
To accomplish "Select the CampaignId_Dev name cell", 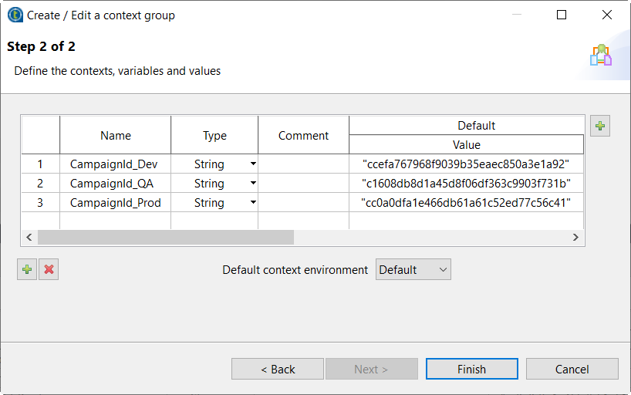I will [x=114, y=164].
